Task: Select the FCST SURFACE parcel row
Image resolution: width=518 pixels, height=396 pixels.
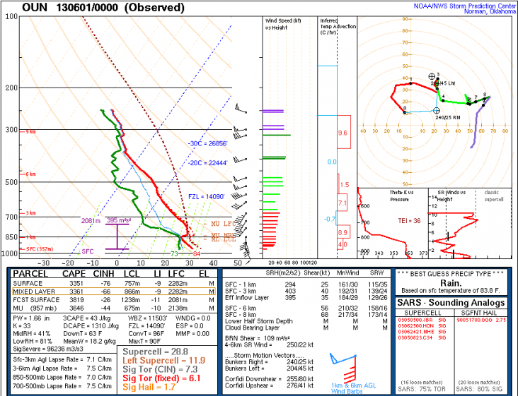Action: (106, 298)
